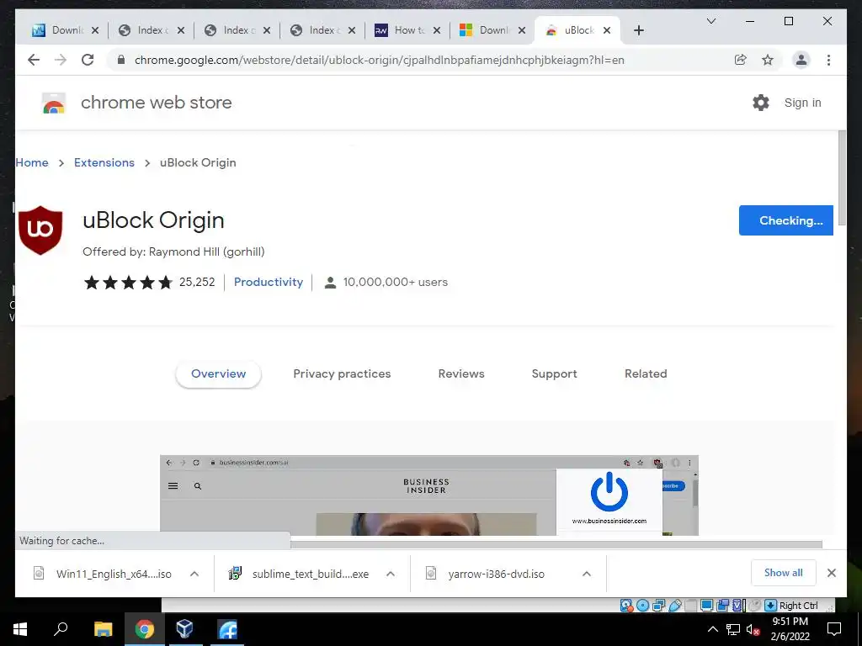The height and width of the screenshot is (646, 862).
Task: Click the VirtualBox CPU virtualization indicator
Action: 738,606
